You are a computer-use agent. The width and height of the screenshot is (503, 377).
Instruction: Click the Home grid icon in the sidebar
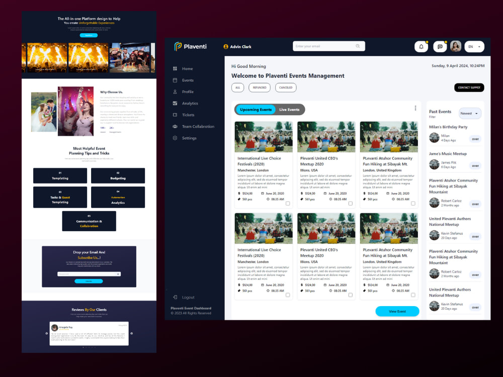(x=175, y=68)
